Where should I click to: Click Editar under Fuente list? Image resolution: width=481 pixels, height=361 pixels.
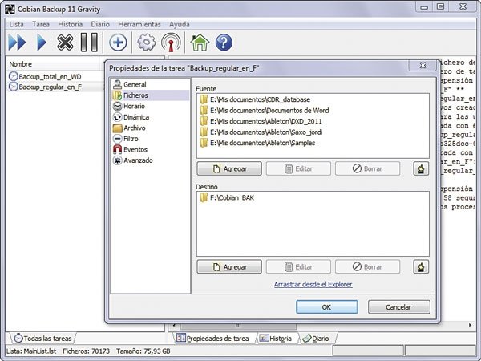click(x=298, y=168)
